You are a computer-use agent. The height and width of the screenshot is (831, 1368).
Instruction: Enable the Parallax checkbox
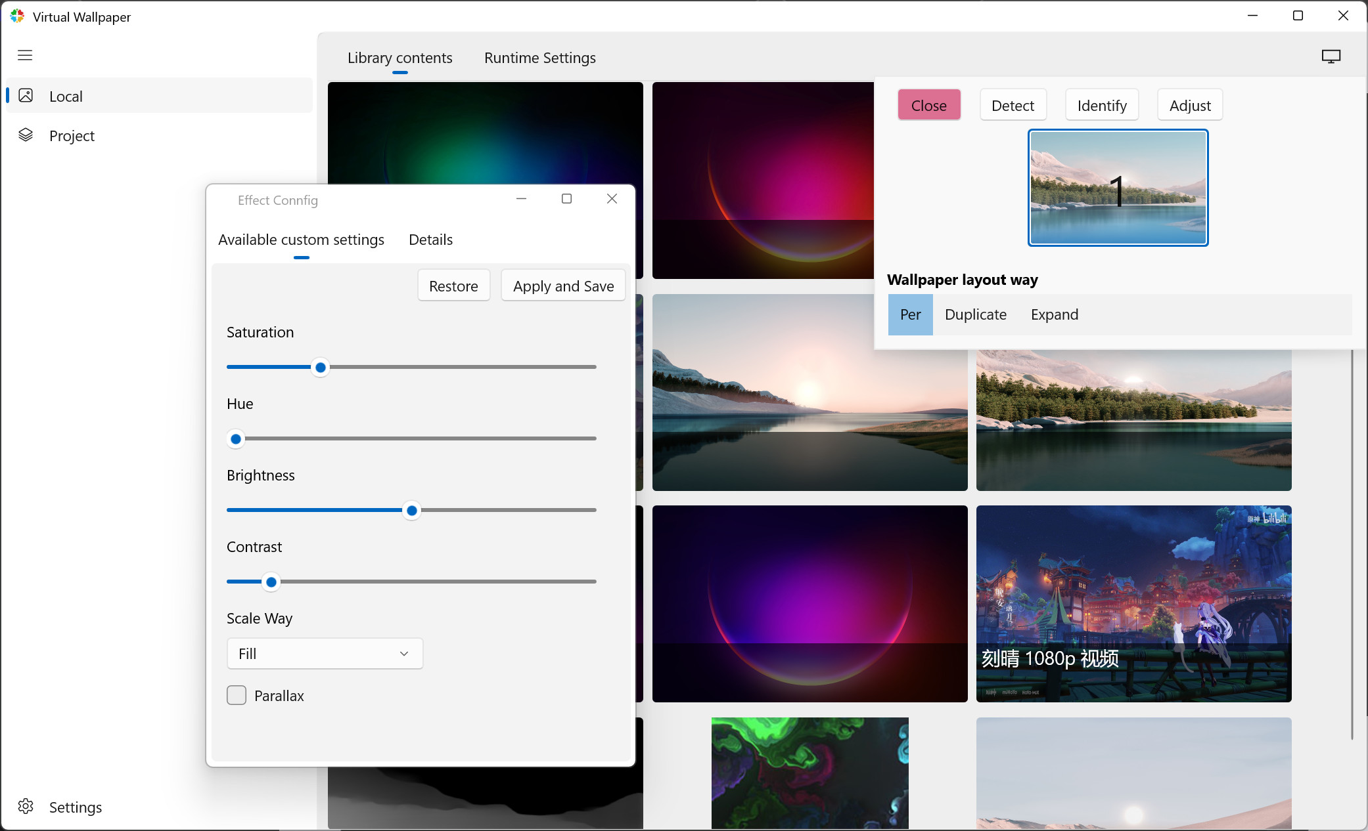coord(237,695)
